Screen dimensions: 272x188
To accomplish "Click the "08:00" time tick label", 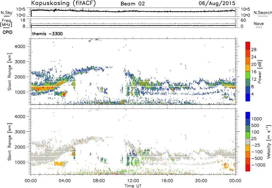I will click(99, 181).
